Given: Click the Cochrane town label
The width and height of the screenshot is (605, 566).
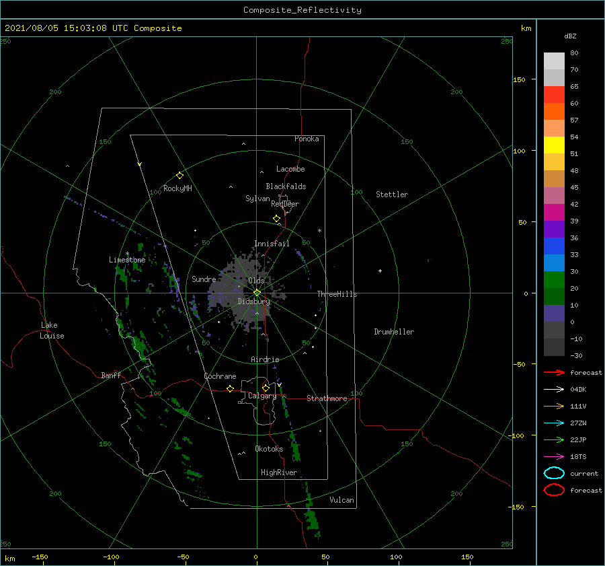Looking at the screenshot, I should [x=220, y=376].
